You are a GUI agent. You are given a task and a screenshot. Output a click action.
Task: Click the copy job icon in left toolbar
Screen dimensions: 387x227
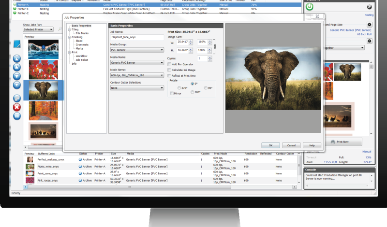17,99
